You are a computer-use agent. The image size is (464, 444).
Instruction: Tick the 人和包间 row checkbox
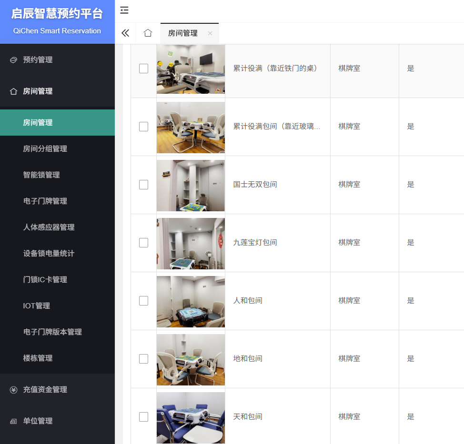(143, 301)
